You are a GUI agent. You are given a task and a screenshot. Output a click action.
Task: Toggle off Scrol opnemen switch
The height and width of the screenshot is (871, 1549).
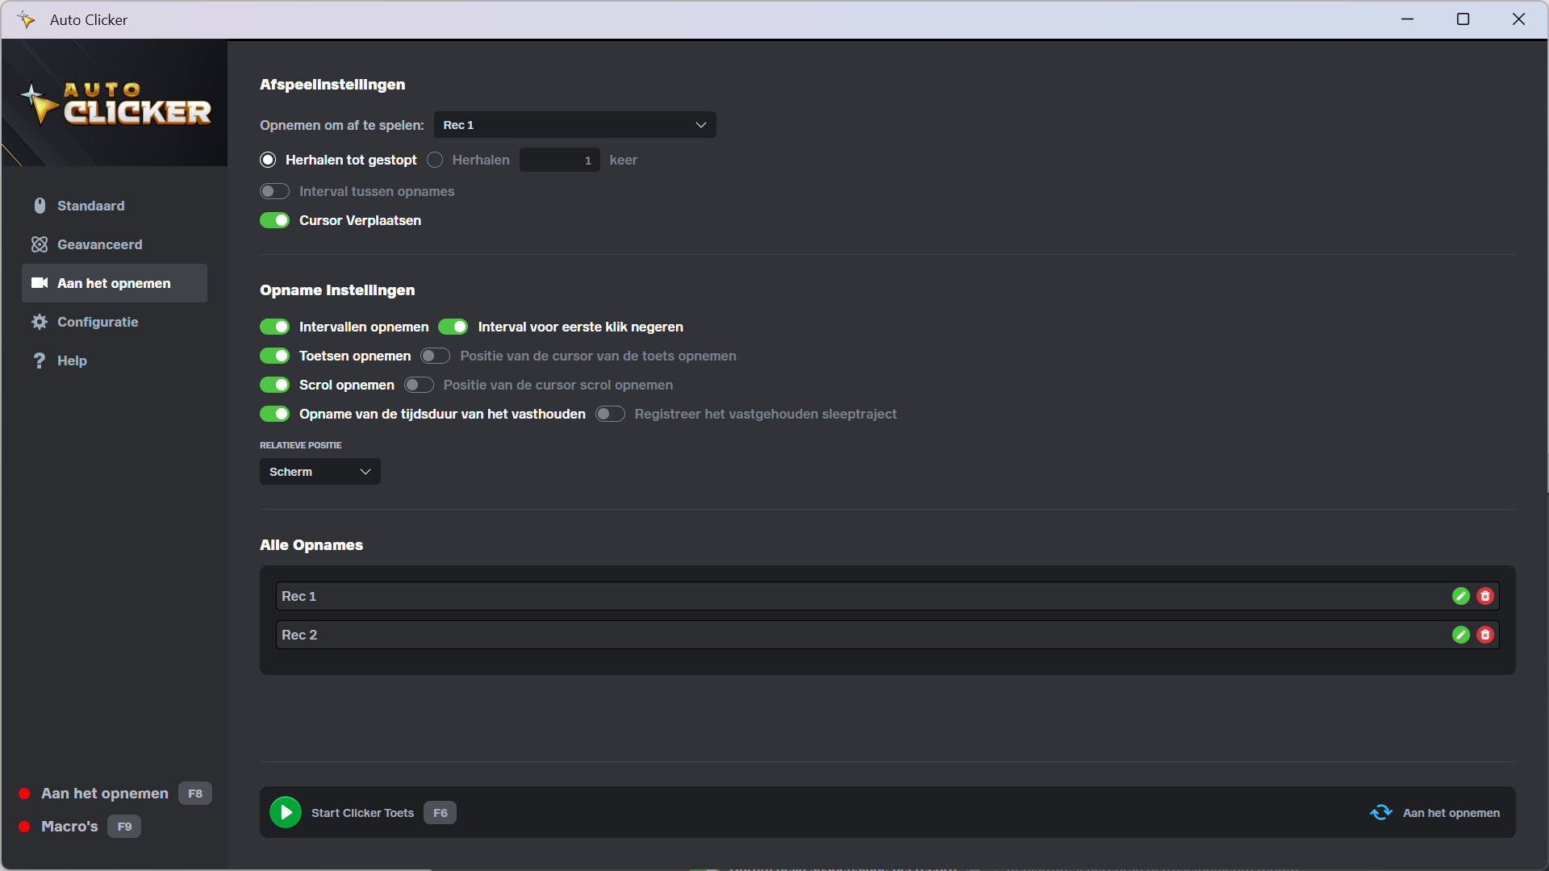coord(274,385)
